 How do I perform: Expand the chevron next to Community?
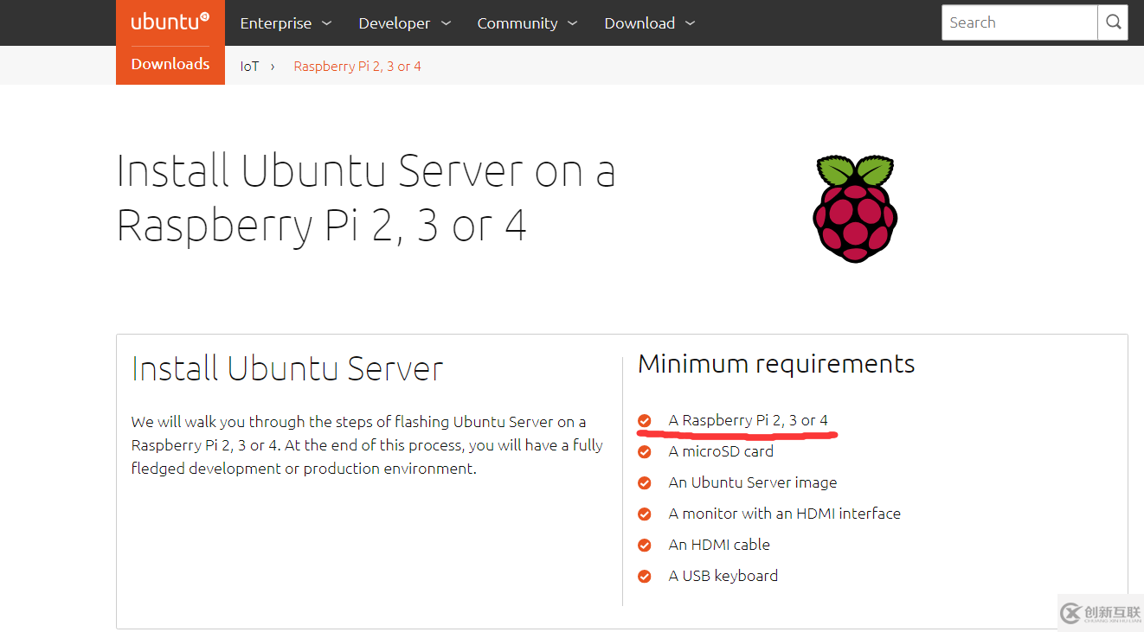point(572,23)
